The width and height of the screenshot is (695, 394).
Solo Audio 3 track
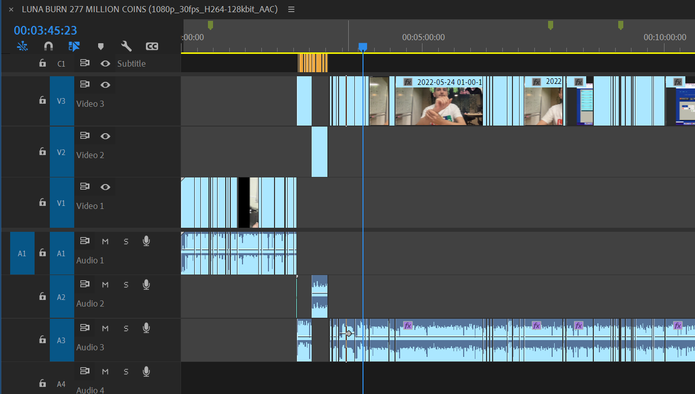tap(126, 328)
